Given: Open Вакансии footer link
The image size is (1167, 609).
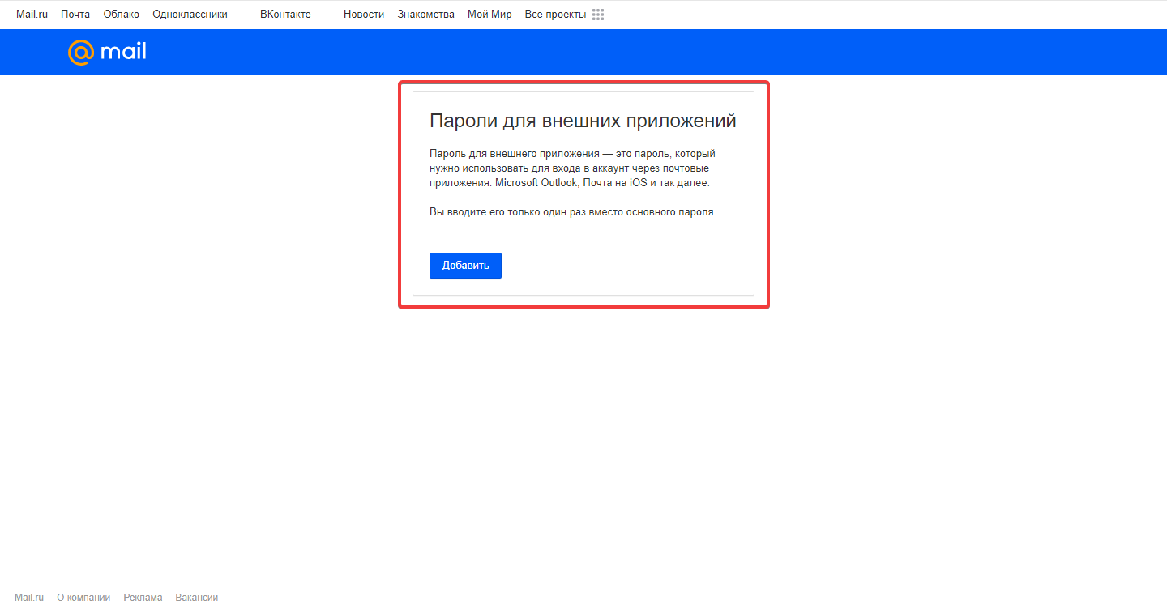Looking at the screenshot, I should pos(197,598).
